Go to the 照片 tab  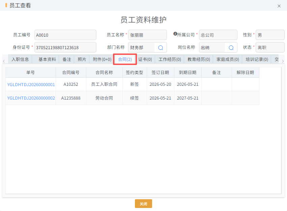point(82,59)
